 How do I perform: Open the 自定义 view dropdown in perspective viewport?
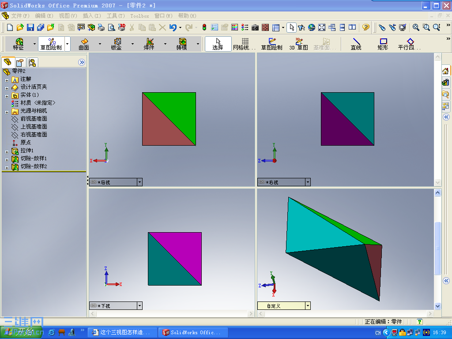pyautogui.click(x=307, y=305)
